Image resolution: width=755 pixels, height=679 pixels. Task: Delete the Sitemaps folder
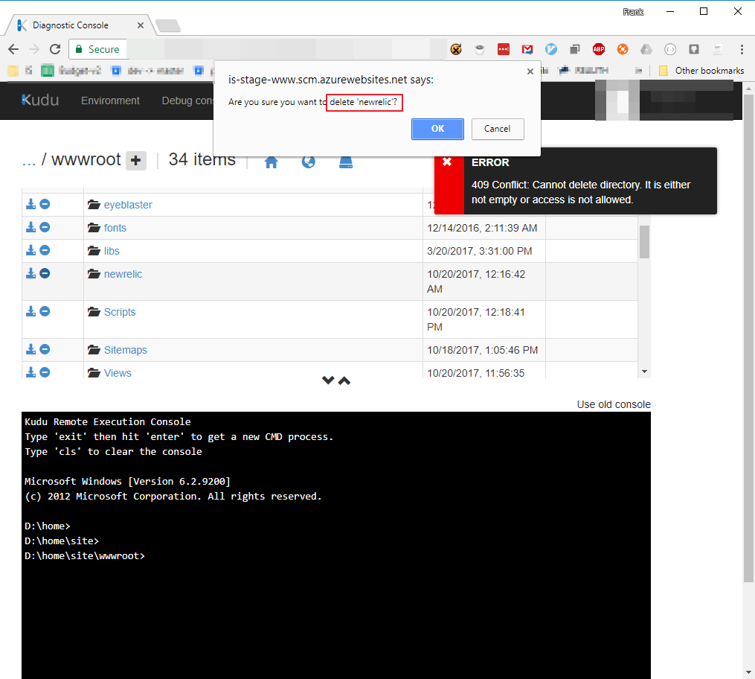pos(45,349)
